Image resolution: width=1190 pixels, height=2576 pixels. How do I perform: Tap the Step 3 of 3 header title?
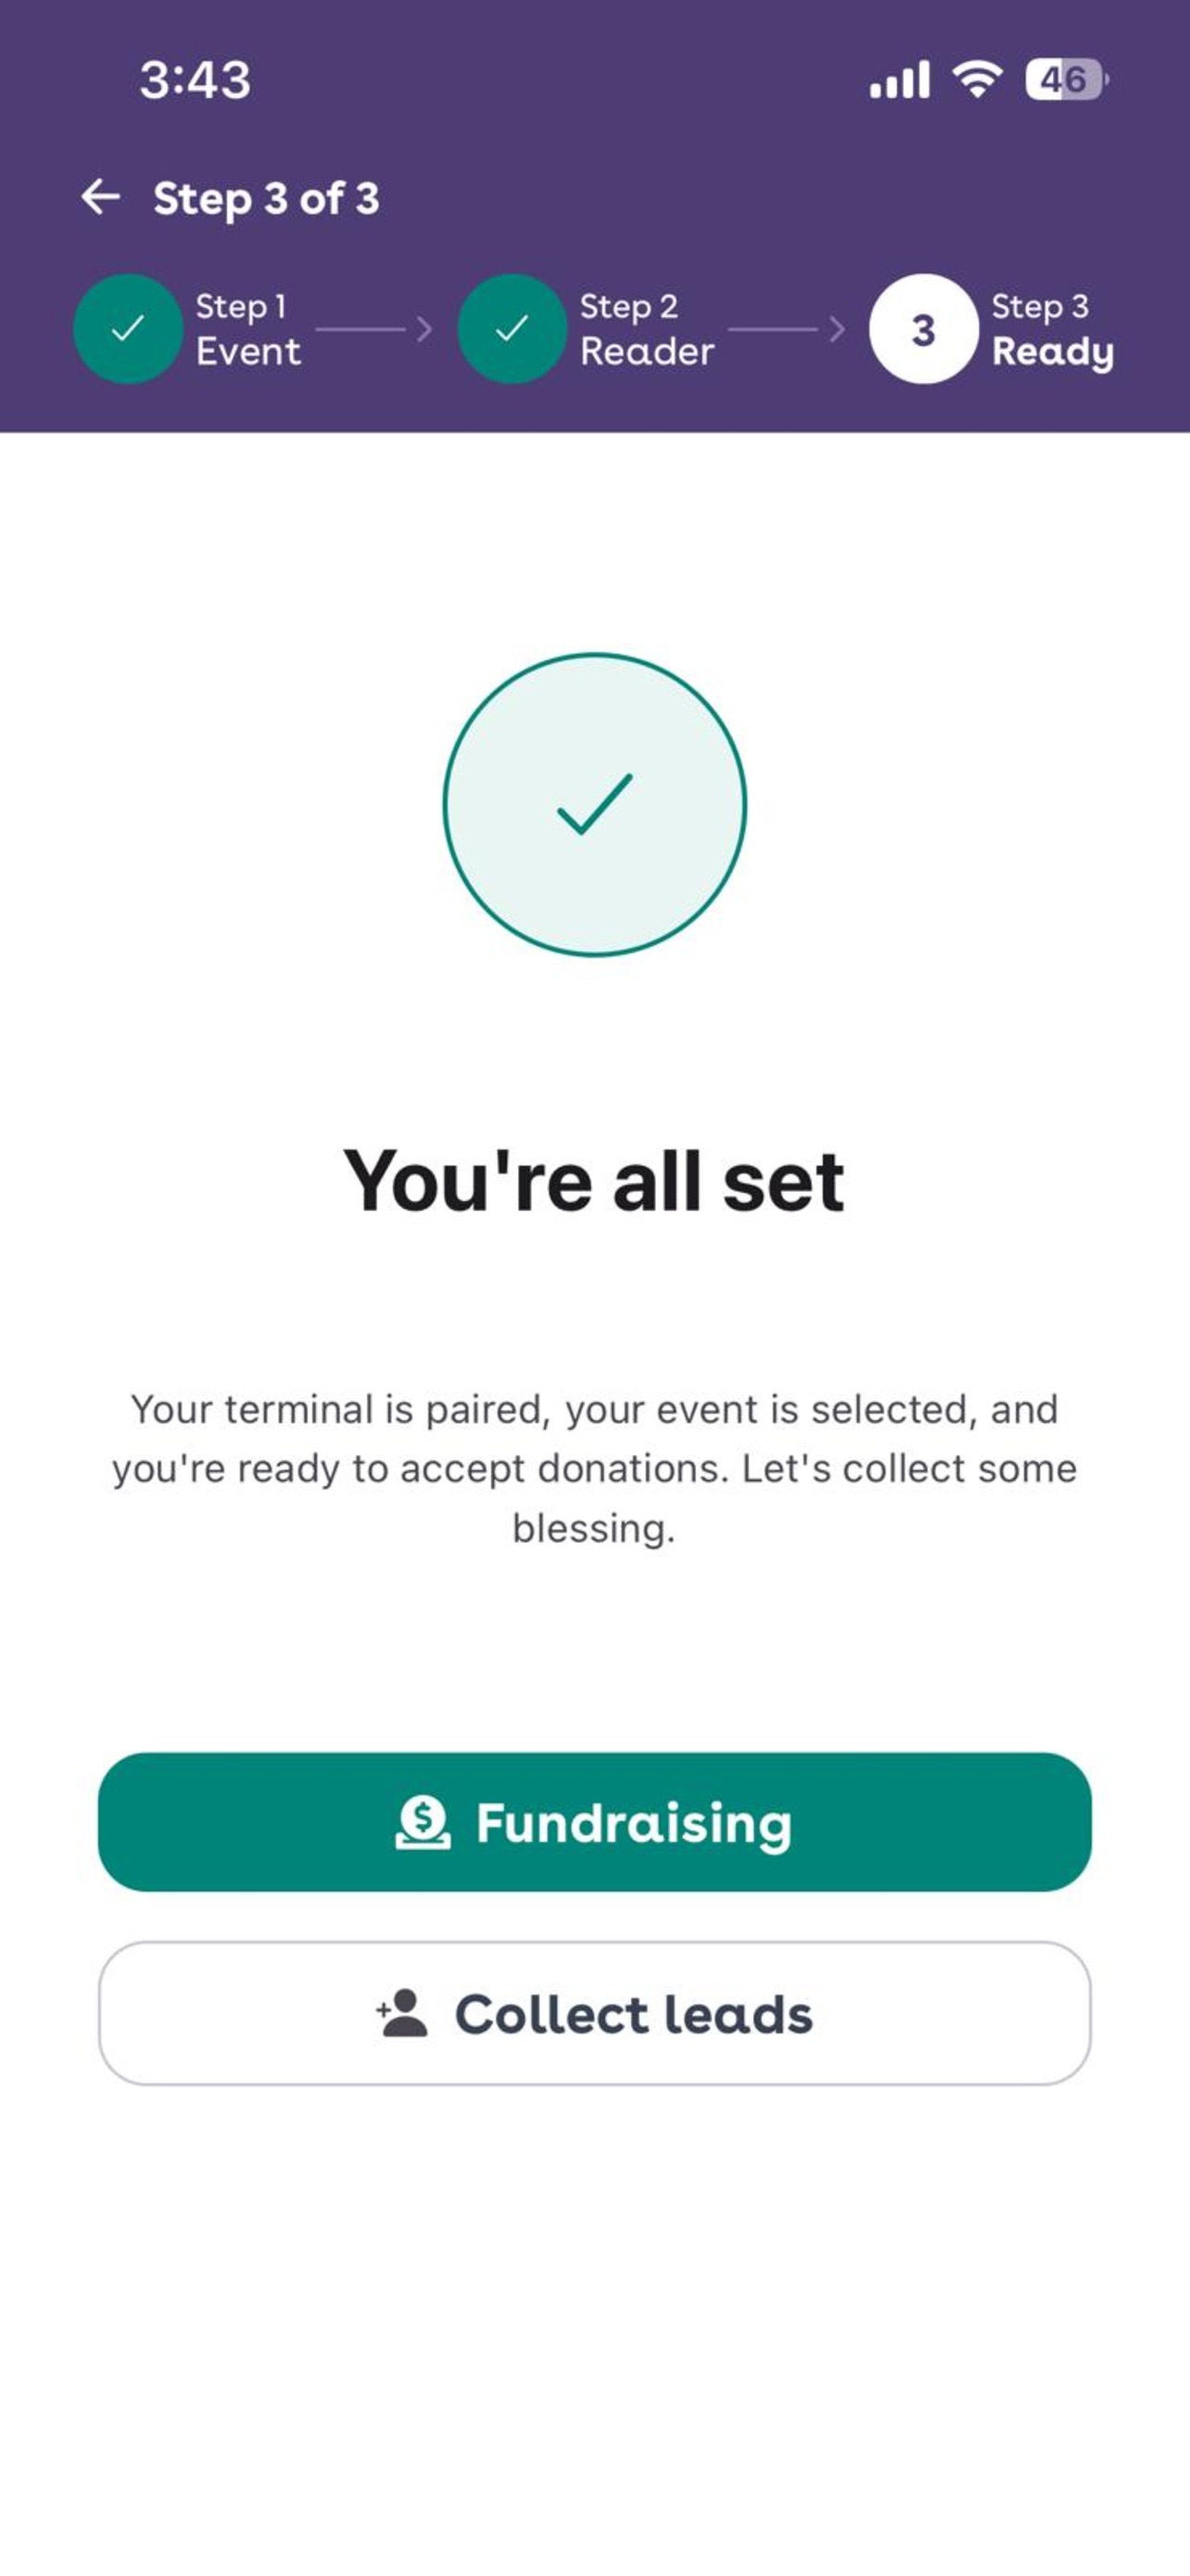tap(267, 199)
